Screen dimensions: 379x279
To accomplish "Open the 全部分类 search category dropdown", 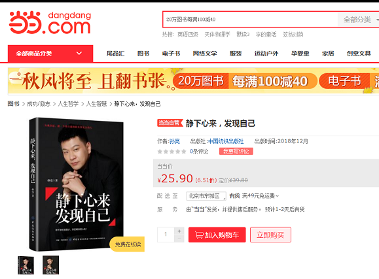I will [359, 20].
